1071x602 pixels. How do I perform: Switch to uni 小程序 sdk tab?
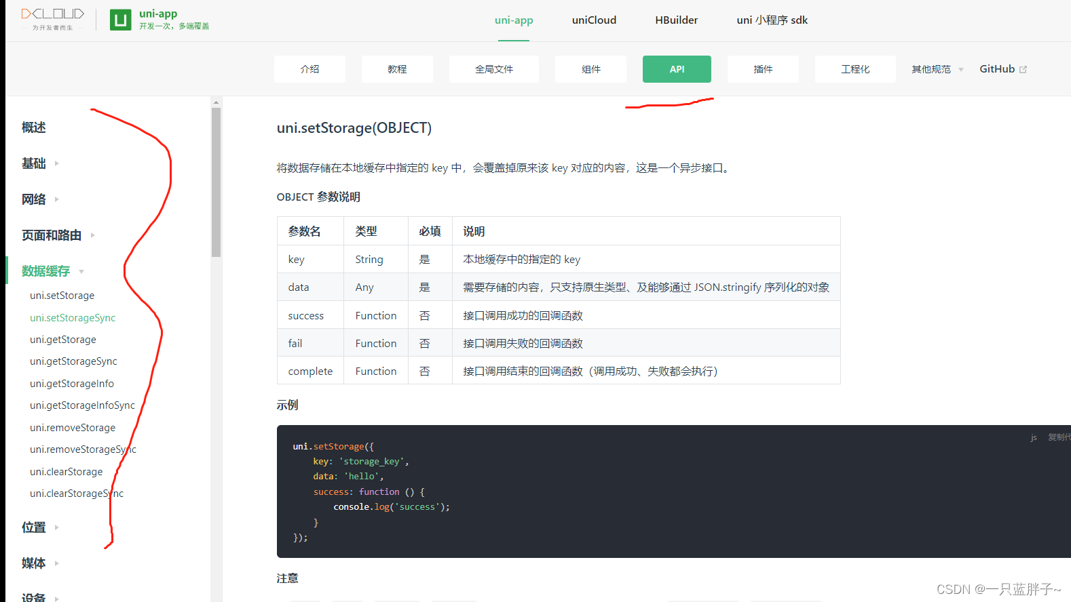coord(772,20)
